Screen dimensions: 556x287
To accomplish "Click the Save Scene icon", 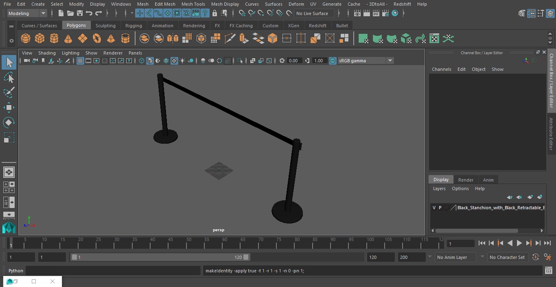I will [80, 13].
